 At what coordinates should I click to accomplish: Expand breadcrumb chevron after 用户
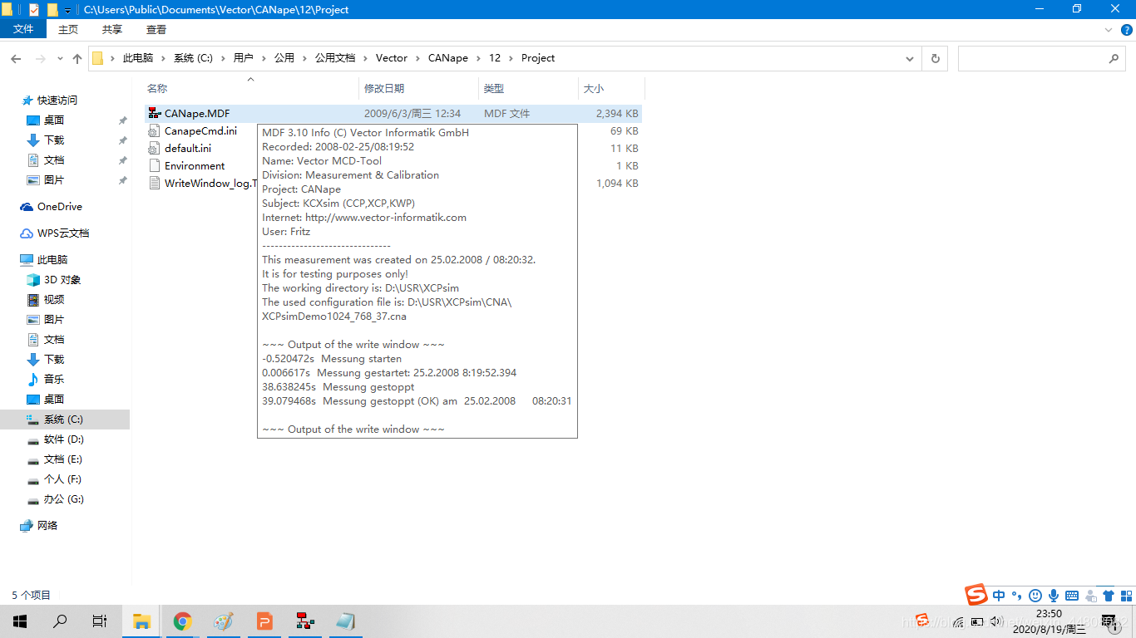tap(264, 58)
